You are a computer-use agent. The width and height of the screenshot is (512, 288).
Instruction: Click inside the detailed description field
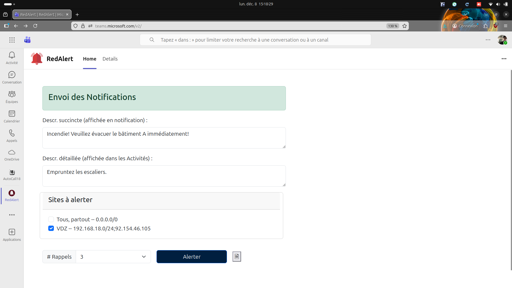coord(164,176)
